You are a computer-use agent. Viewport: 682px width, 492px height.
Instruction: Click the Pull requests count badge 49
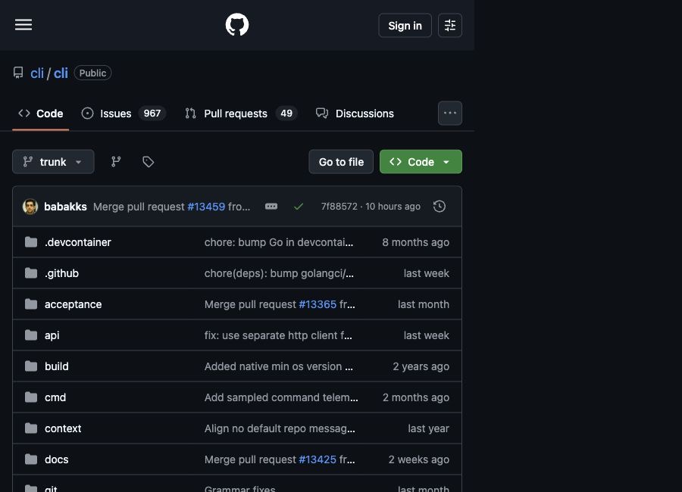[x=286, y=114]
